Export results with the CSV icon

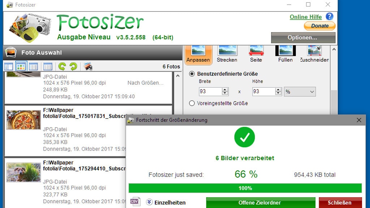pyautogui.click(x=135, y=201)
